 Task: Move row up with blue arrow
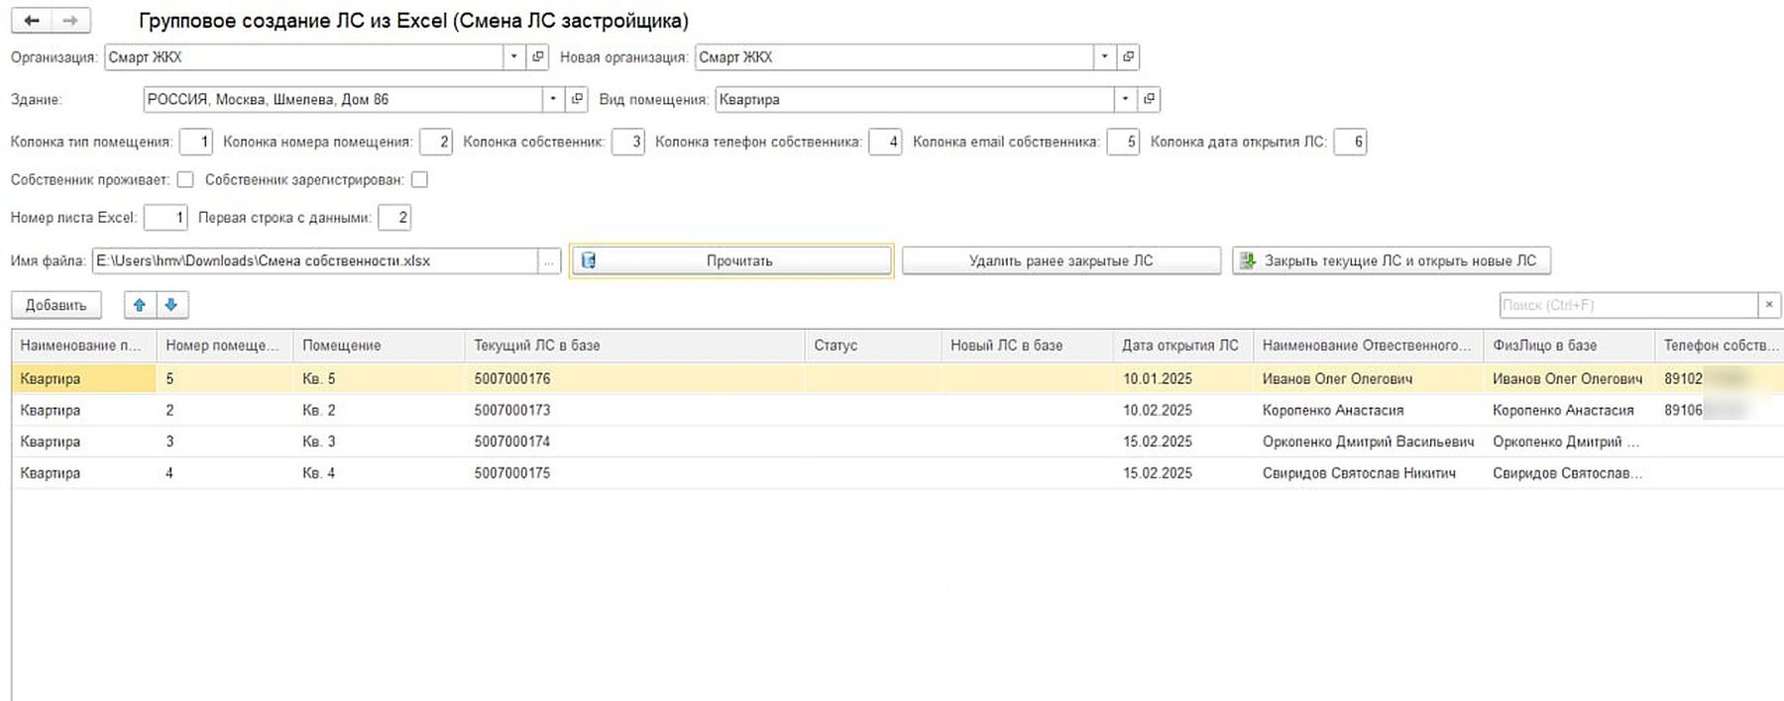click(140, 305)
